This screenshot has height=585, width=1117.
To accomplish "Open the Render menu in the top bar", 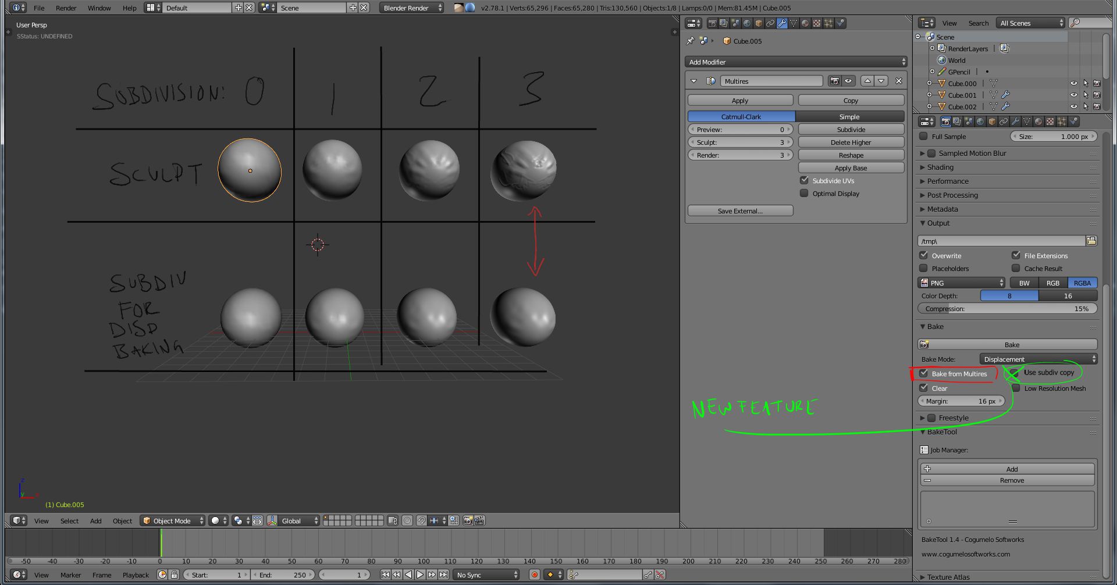I will coord(66,8).
